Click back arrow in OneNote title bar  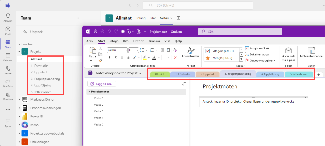(96, 31)
